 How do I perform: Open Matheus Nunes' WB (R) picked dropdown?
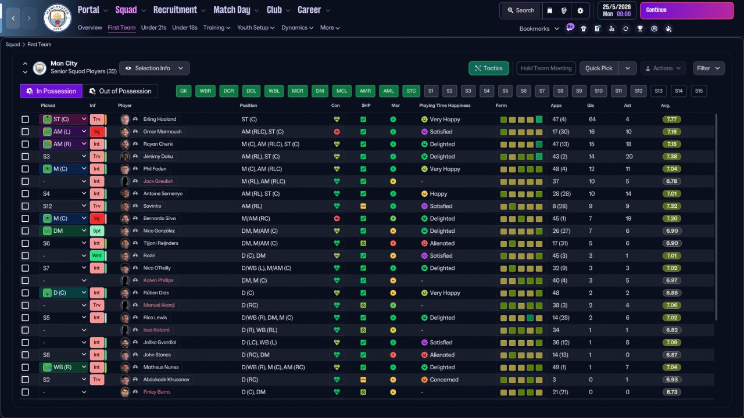63,367
